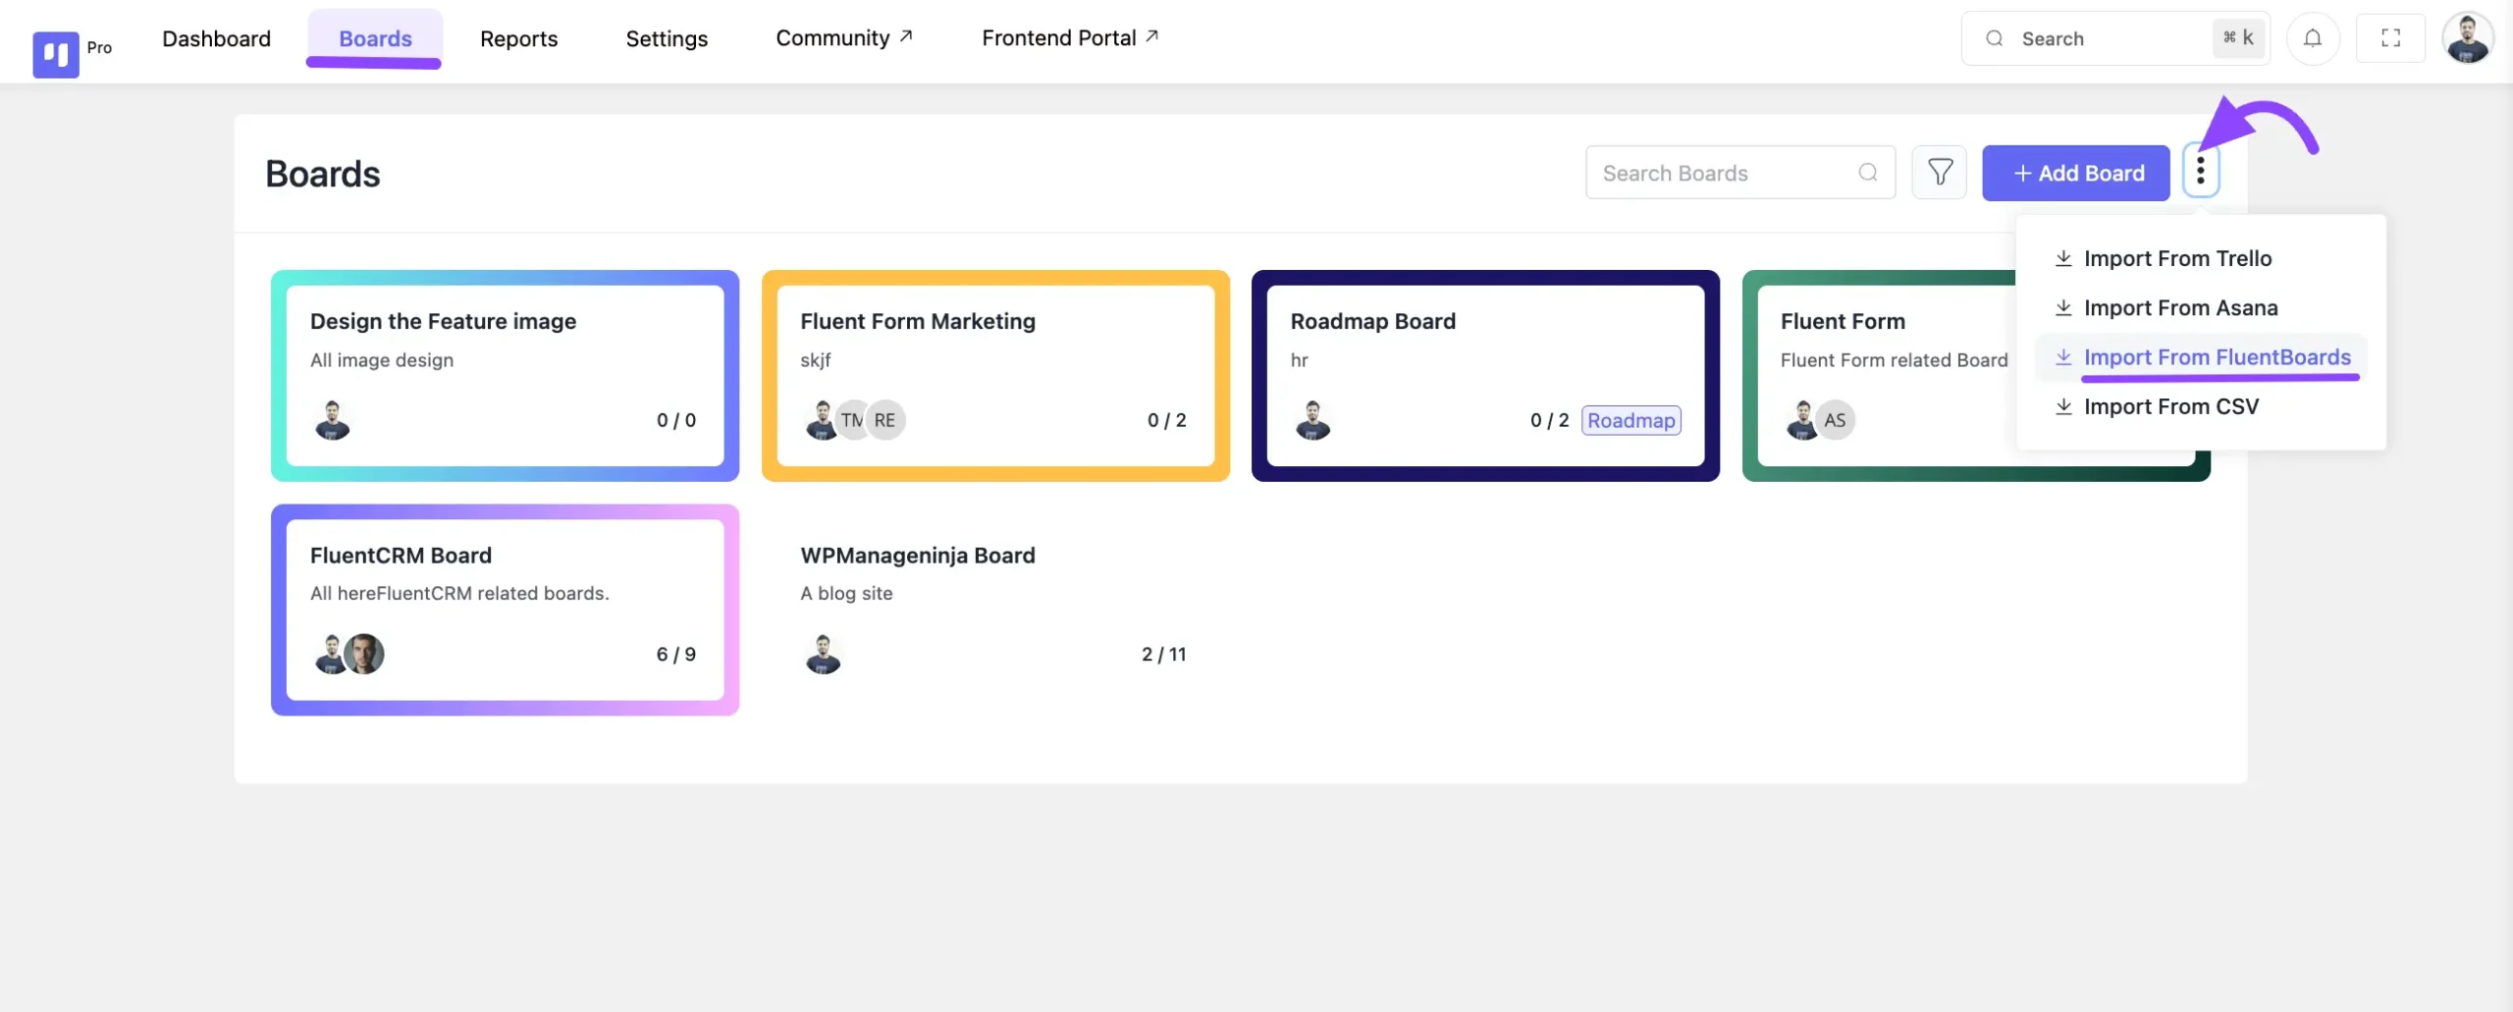
Task: Click the 2 / 11 task count
Action: coord(1163,654)
